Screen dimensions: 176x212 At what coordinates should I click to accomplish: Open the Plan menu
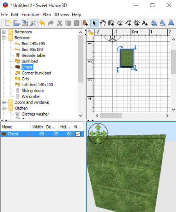[x=47, y=14]
